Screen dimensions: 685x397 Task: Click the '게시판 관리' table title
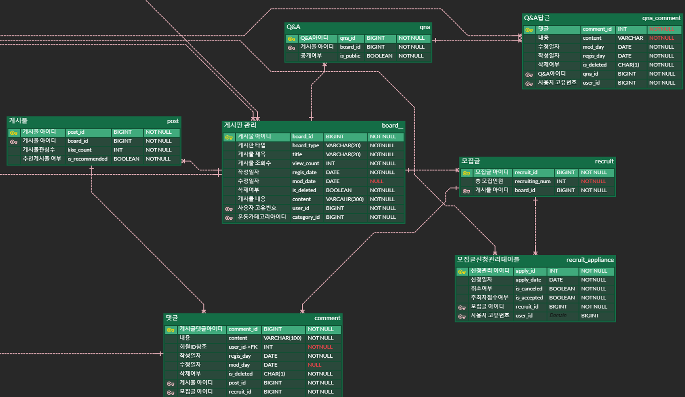point(240,125)
